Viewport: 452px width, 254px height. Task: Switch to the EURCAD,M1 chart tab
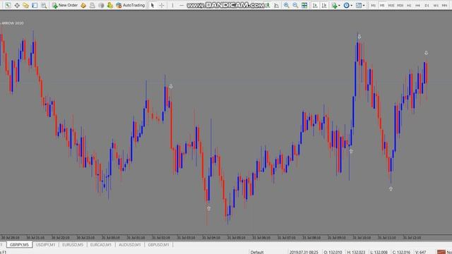pyautogui.click(x=100, y=245)
